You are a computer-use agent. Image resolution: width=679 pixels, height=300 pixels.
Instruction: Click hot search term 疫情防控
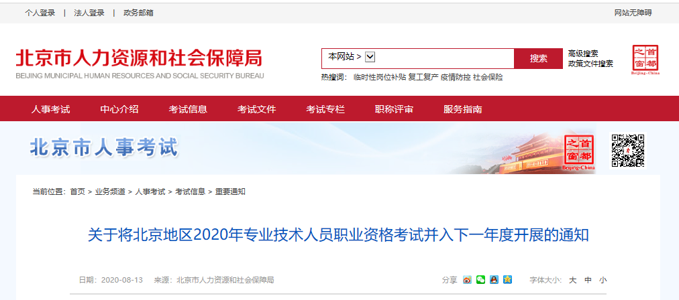tap(455, 78)
